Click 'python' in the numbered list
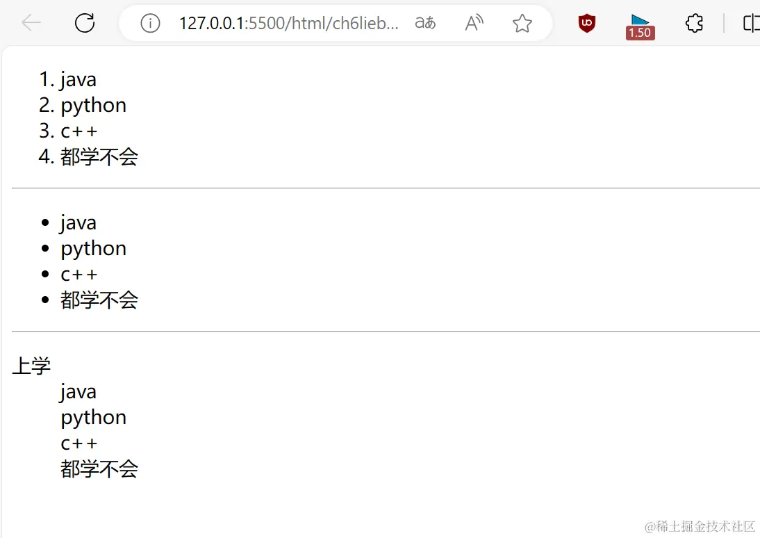Screen dimensions: 760x538 94,106
